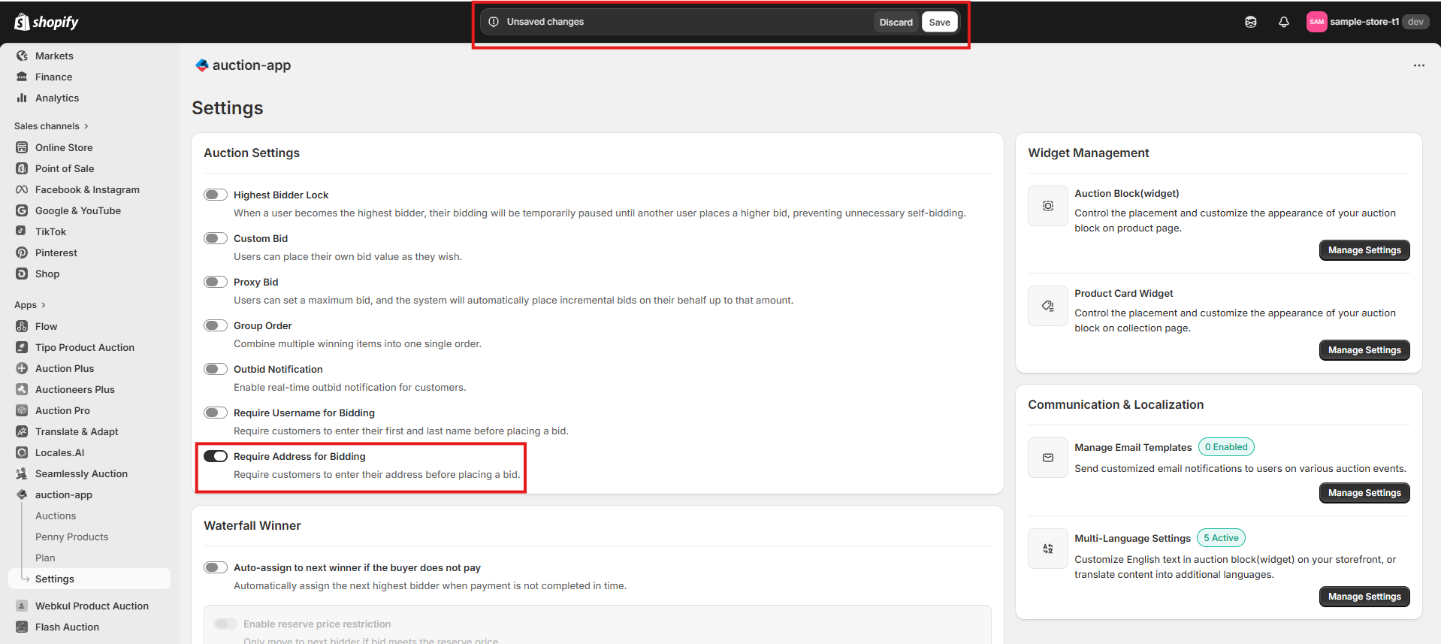This screenshot has width=1441, height=644.
Task: Turn on the Proxy Bid toggle
Action: (216, 282)
